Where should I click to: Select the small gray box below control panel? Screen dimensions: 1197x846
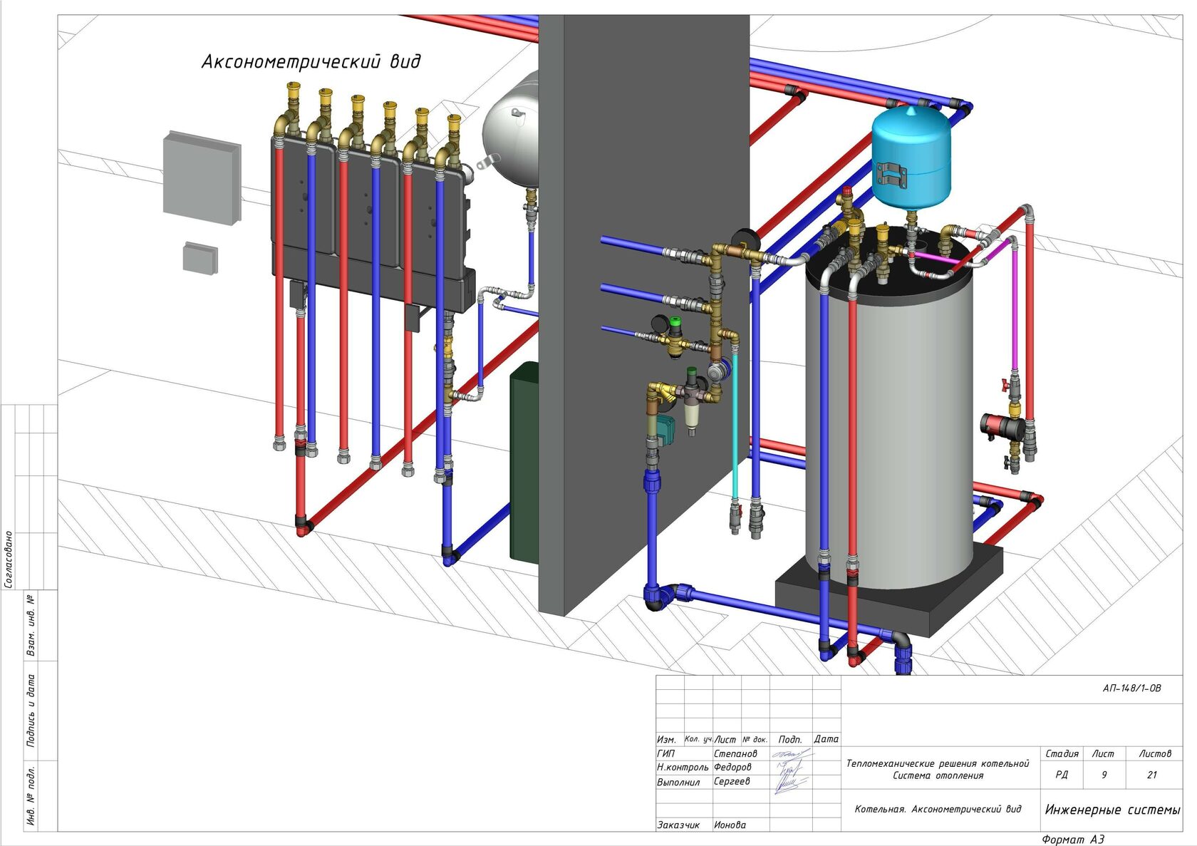(x=199, y=257)
